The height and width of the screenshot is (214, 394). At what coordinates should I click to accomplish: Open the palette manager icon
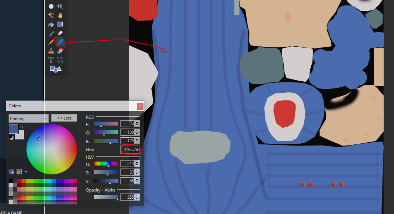[x=19, y=172]
